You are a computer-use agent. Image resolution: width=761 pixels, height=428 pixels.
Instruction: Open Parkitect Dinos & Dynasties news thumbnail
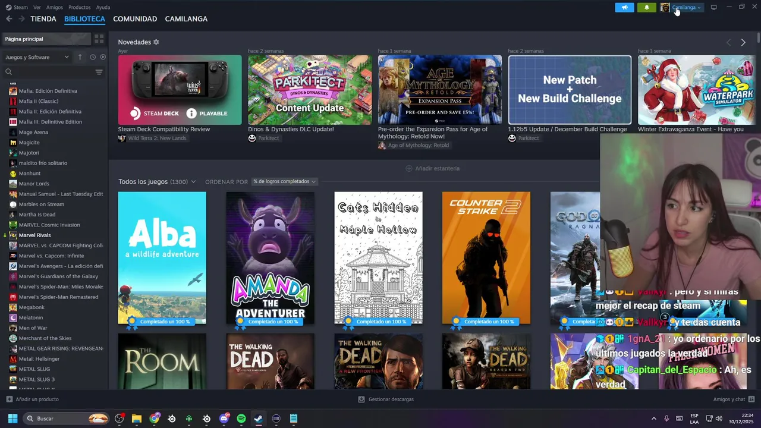coord(310,90)
